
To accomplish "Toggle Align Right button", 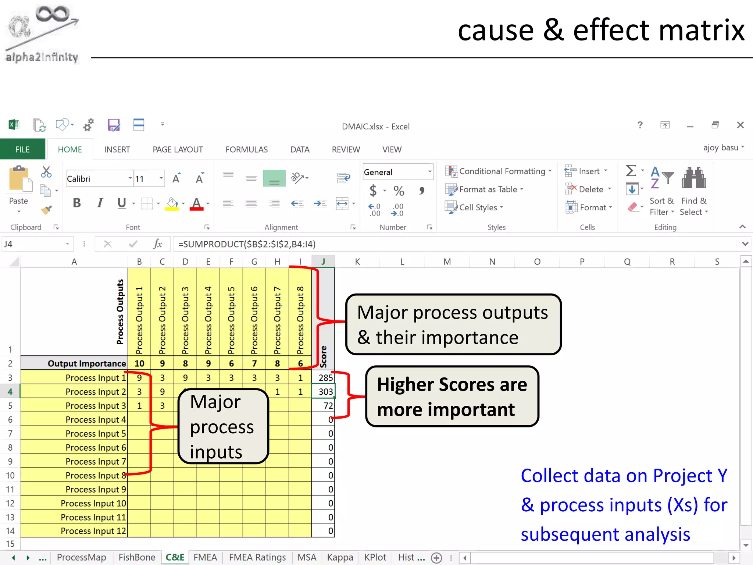I will (274, 203).
